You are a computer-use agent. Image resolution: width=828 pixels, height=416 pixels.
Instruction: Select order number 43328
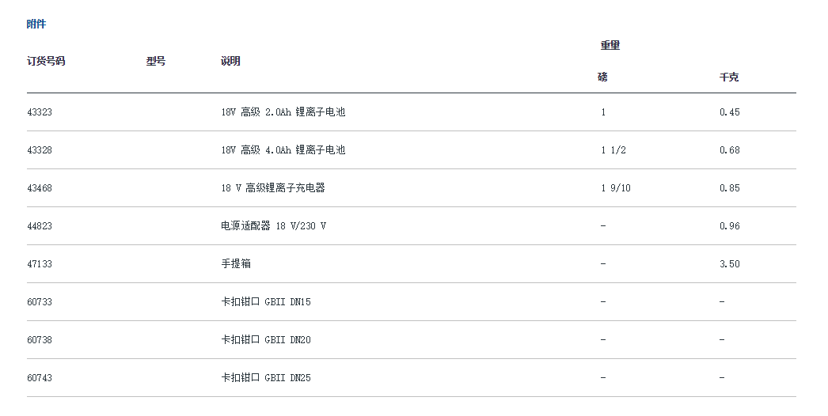[40, 150]
